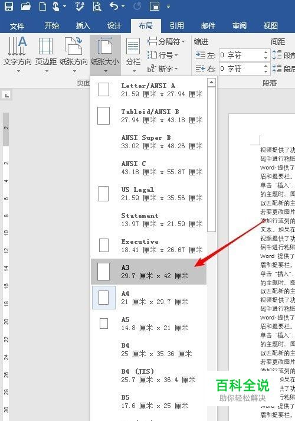Click the touch/mouse mode icon

(56, 6)
